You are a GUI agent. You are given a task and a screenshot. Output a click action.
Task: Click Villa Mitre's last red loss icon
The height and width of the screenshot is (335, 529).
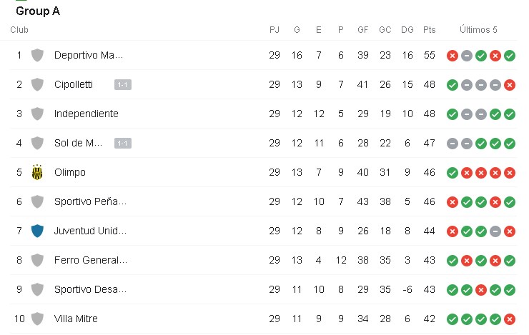[510, 319]
